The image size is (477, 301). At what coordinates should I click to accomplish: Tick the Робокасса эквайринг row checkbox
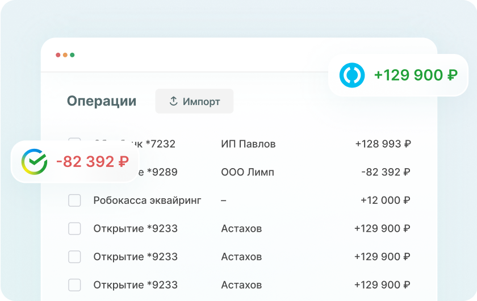74,200
